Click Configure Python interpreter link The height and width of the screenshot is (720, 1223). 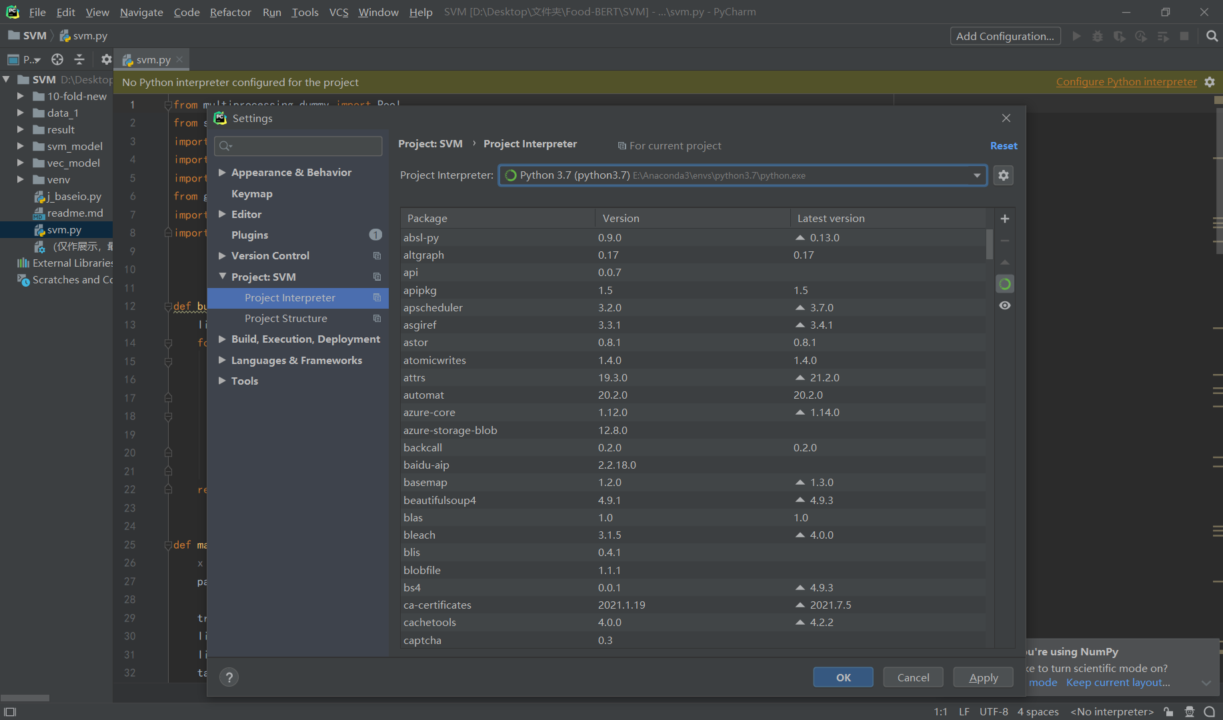[1126, 82]
